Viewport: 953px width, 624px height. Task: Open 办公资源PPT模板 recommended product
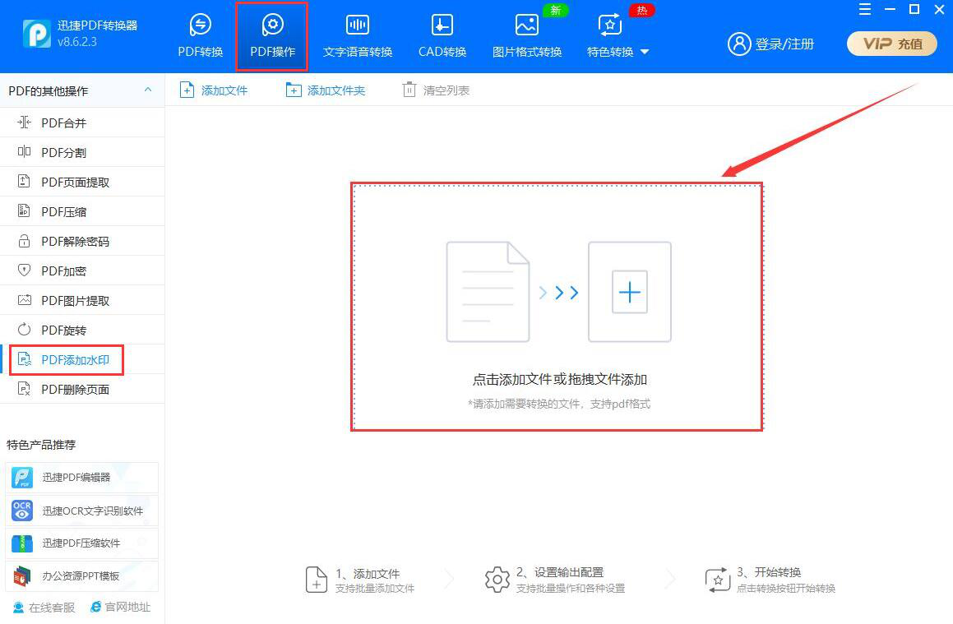pyautogui.click(x=81, y=576)
